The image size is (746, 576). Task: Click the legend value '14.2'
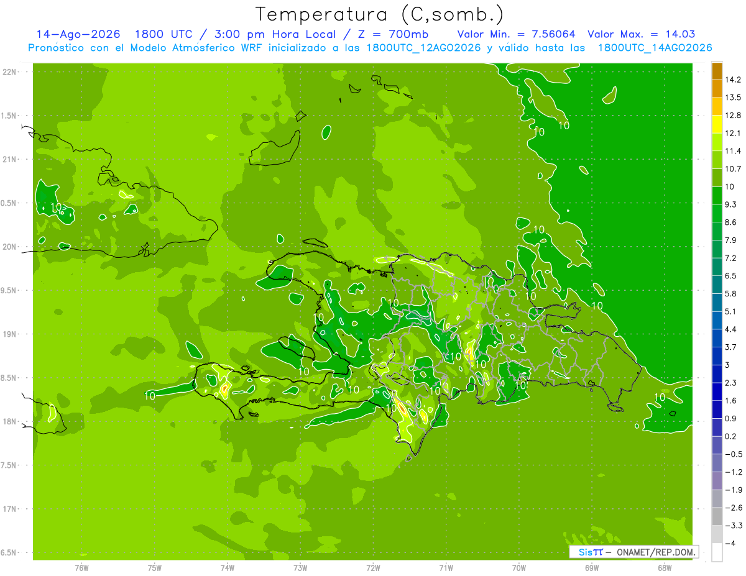732,80
